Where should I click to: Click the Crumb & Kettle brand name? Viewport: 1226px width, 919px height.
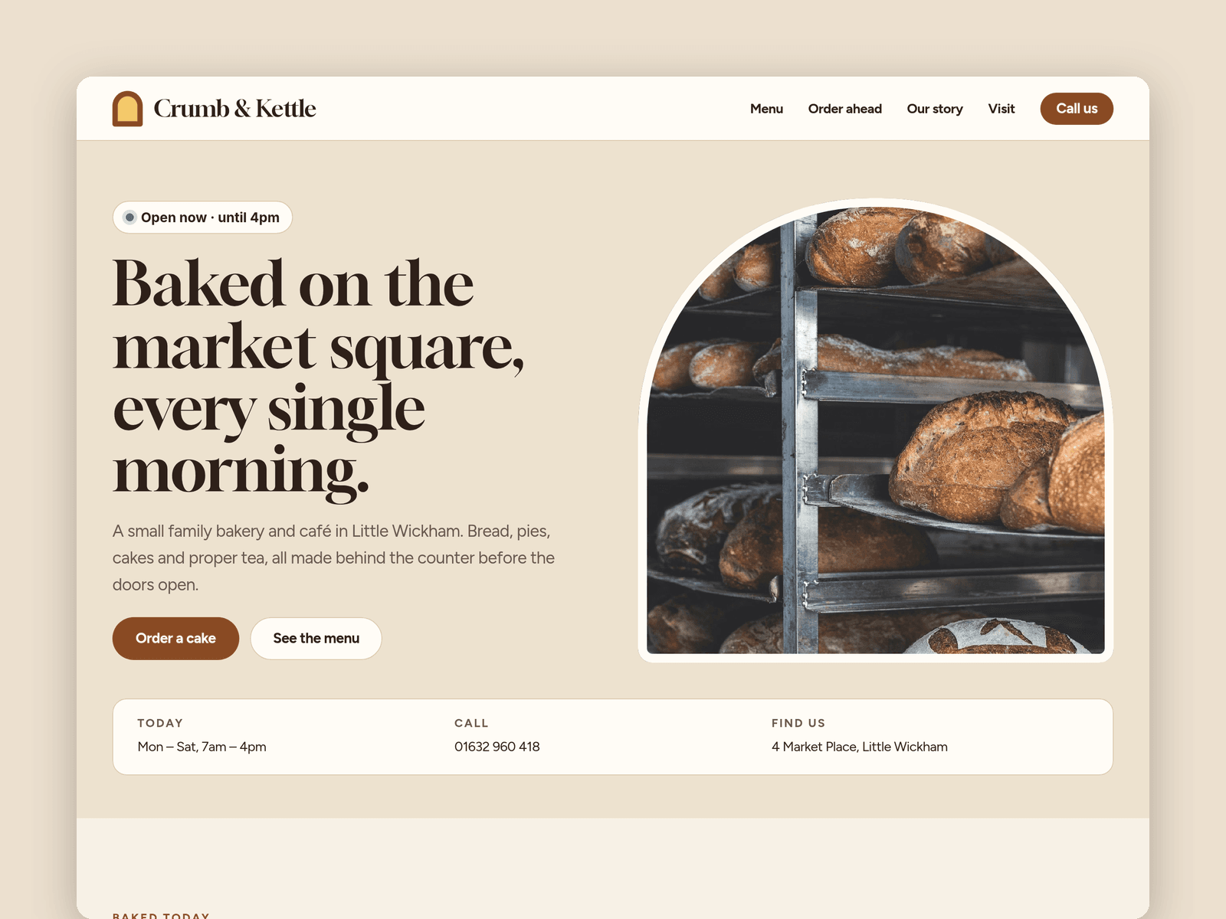(234, 109)
